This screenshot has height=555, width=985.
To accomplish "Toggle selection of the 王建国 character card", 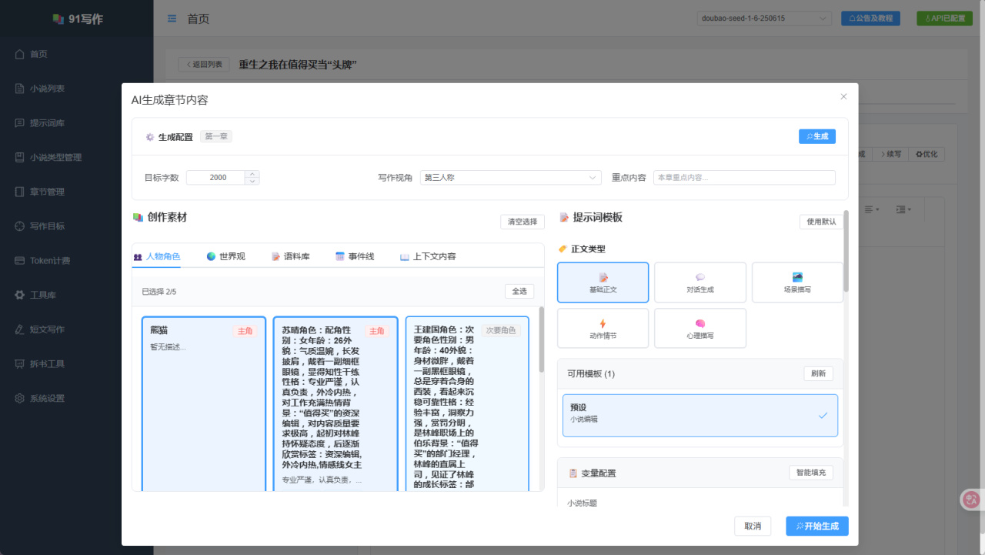I will click(467, 403).
